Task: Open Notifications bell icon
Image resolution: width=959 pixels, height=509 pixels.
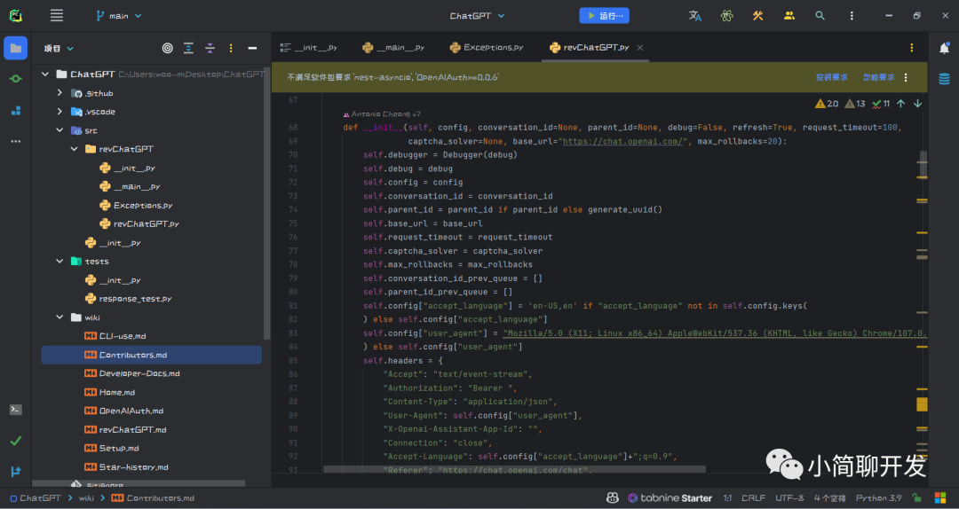Action: [944, 48]
